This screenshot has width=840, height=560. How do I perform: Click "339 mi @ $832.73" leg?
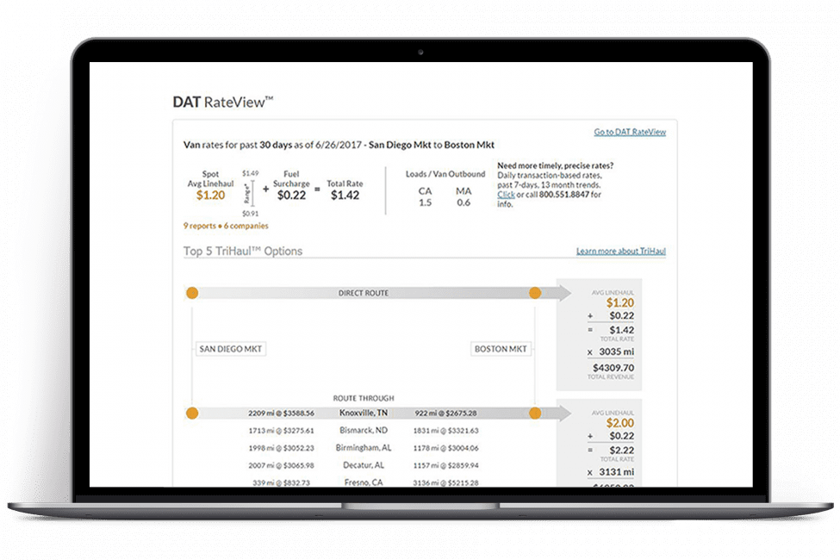[x=281, y=482]
